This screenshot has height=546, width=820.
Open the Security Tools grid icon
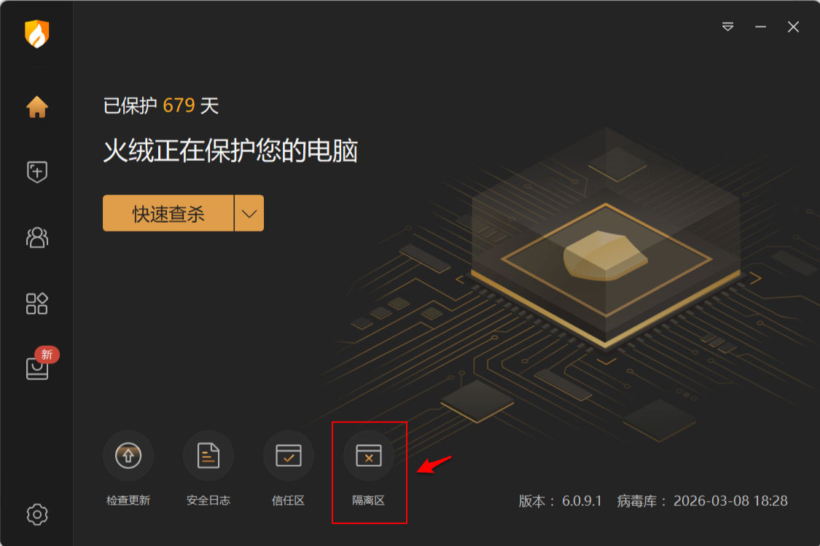click(x=36, y=303)
